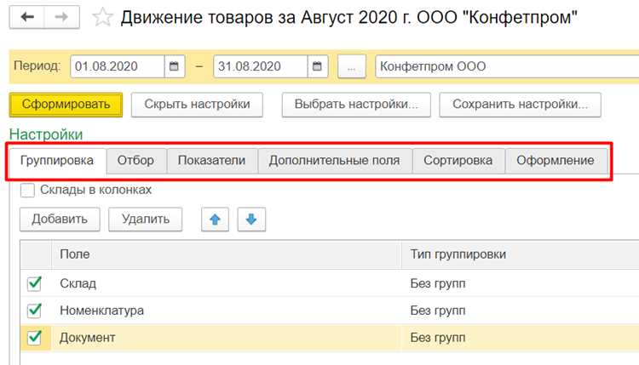Select the Документ row in field list
The image size is (639, 365).
coord(329,337)
